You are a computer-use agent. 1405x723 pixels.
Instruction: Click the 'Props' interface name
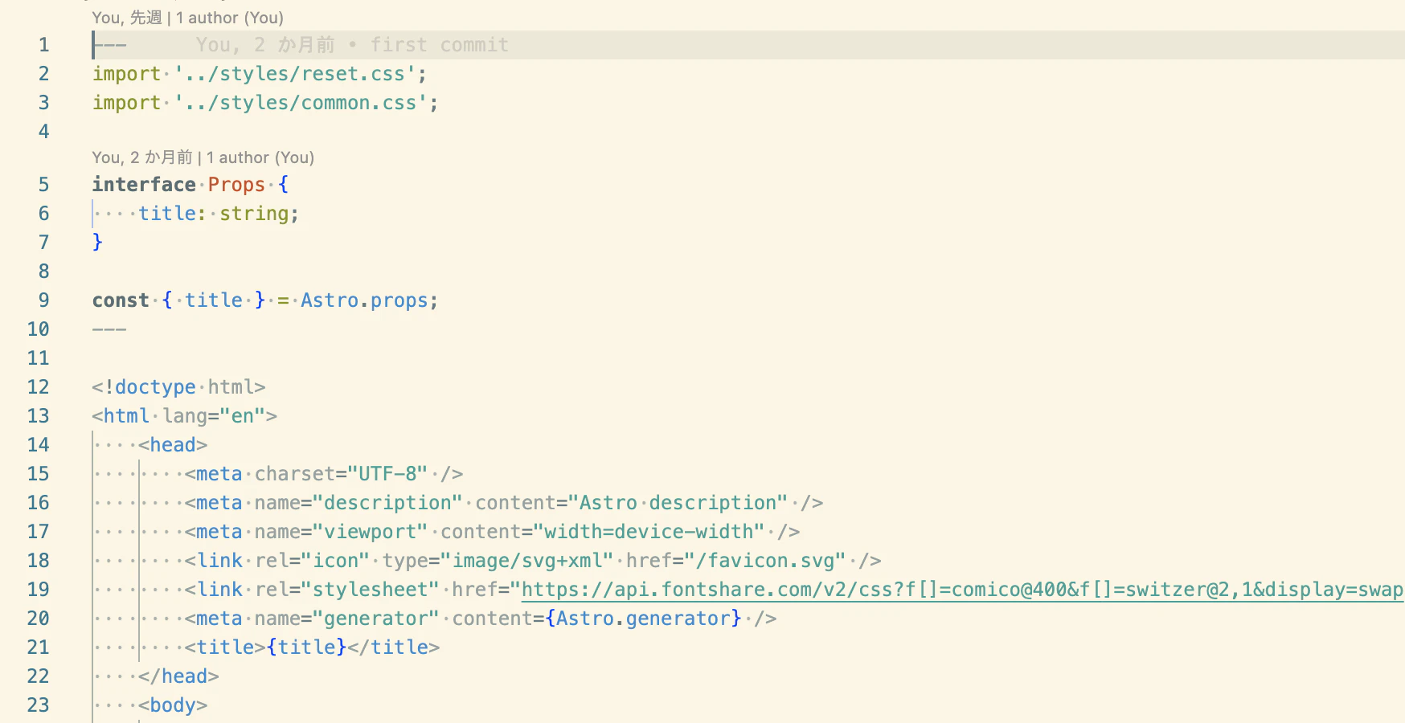236,185
